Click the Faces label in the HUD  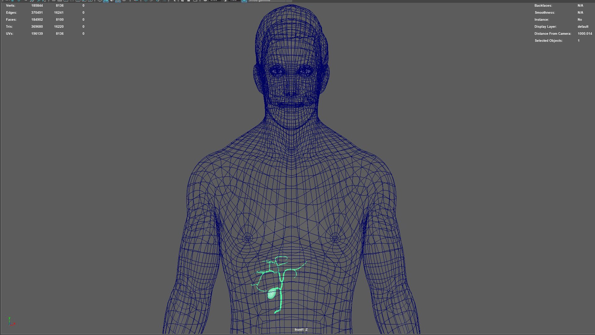tap(11, 20)
